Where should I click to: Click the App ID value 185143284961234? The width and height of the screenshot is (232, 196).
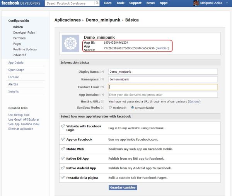(x=116, y=43)
